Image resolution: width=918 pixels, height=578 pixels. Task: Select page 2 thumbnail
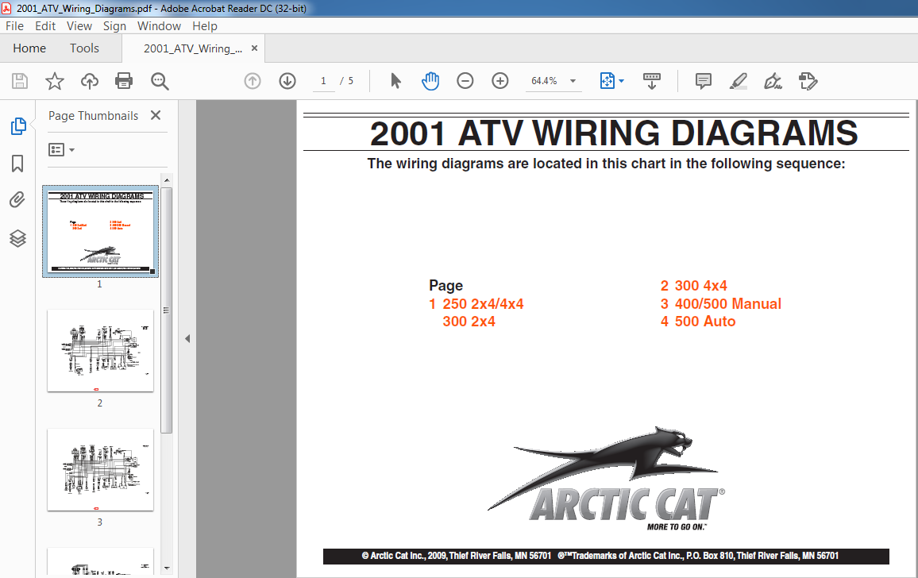point(100,351)
